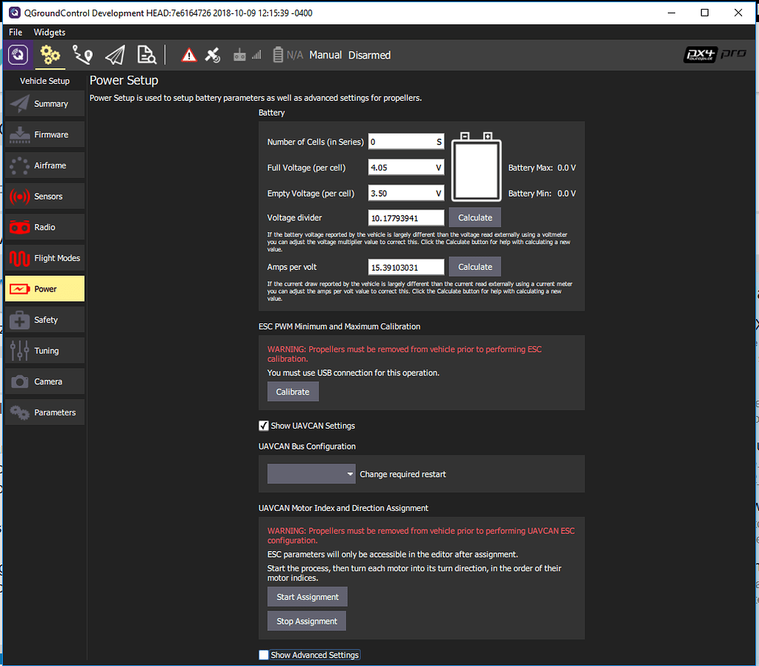Click the RC signal strength bars icon

(257, 55)
